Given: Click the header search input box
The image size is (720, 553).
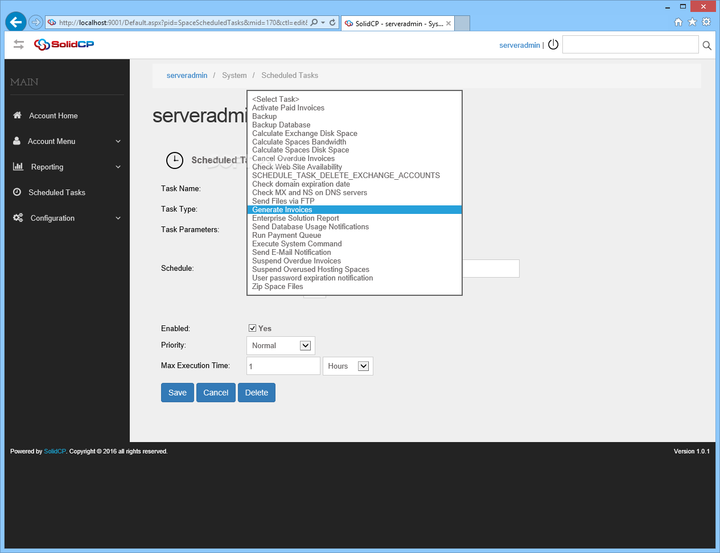Looking at the screenshot, I should click(630, 44).
